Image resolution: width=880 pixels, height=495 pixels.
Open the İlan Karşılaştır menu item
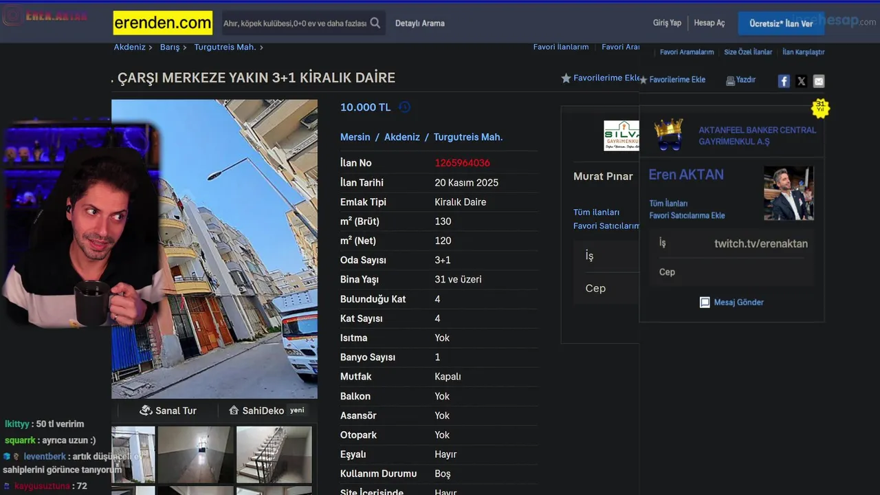(x=803, y=52)
